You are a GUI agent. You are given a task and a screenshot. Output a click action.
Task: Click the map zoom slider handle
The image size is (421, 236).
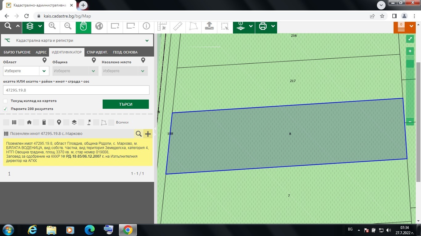click(410, 64)
